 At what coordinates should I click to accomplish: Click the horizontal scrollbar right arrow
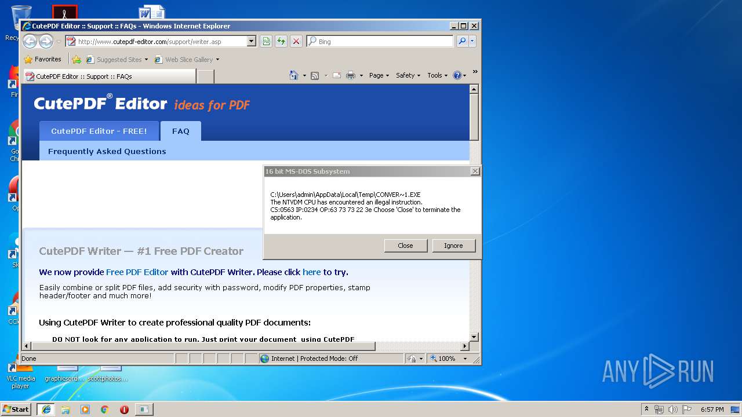(x=465, y=346)
